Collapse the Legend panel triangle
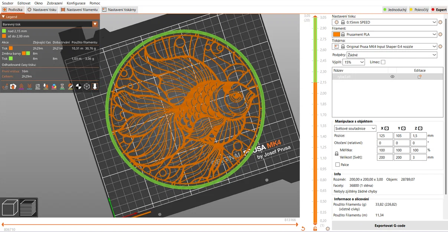The width and height of the screenshot is (448, 232). point(3,17)
